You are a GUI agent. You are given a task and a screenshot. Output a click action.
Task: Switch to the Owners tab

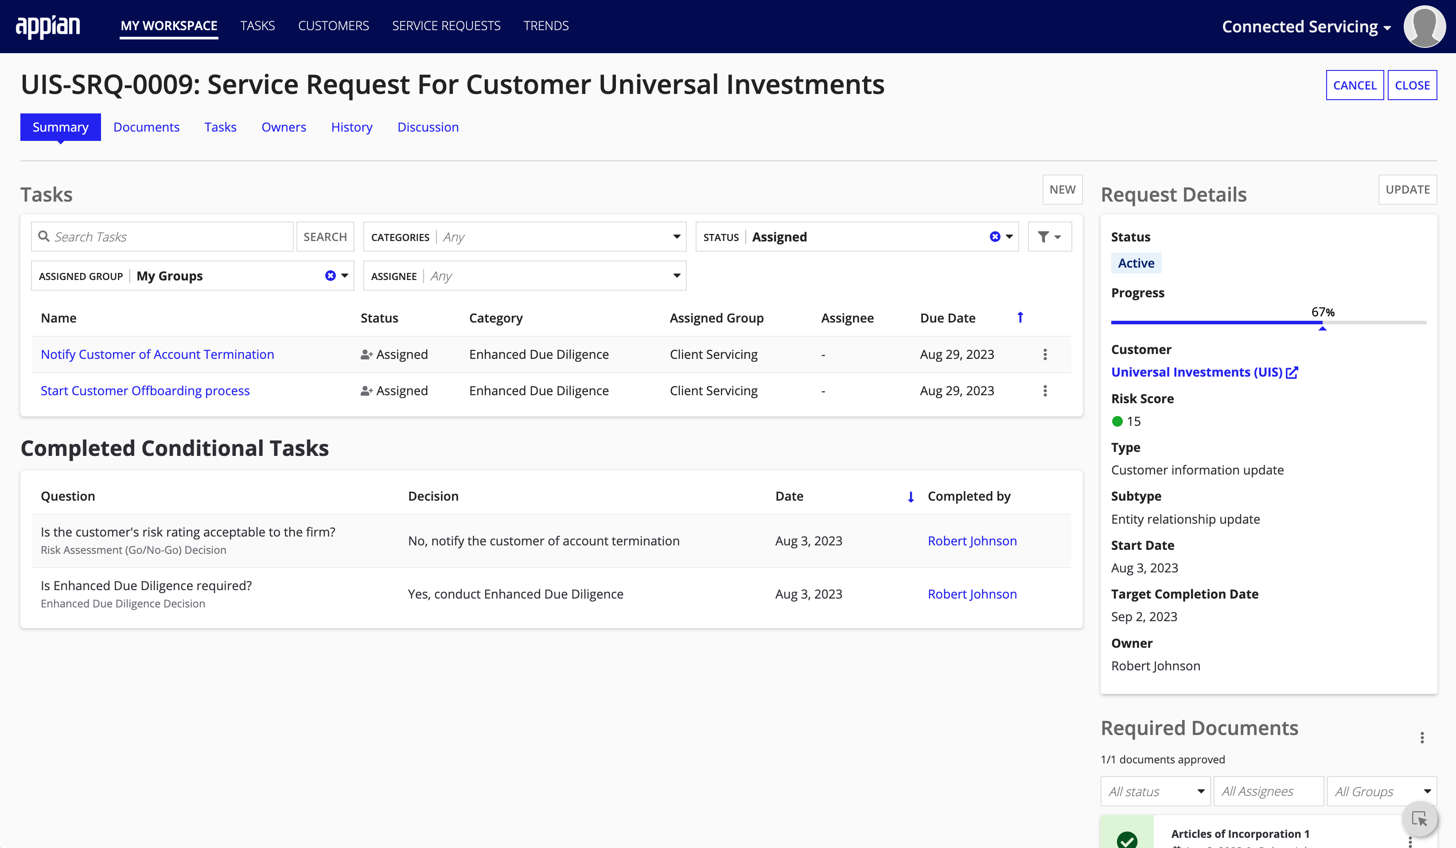(284, 127)
